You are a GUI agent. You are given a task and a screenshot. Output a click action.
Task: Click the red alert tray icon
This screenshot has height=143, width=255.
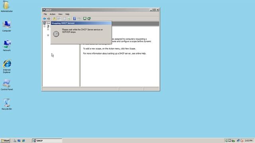(x=242, y=141)
